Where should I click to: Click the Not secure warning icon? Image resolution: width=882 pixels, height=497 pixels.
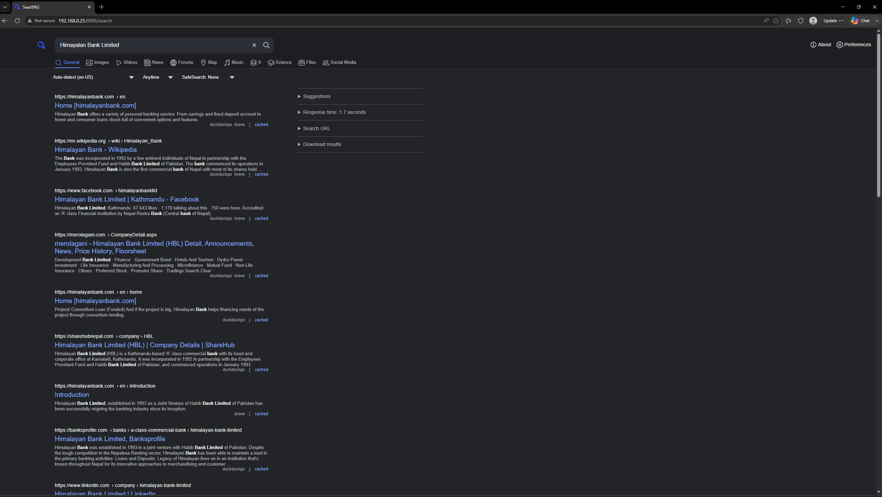[30, 21]
